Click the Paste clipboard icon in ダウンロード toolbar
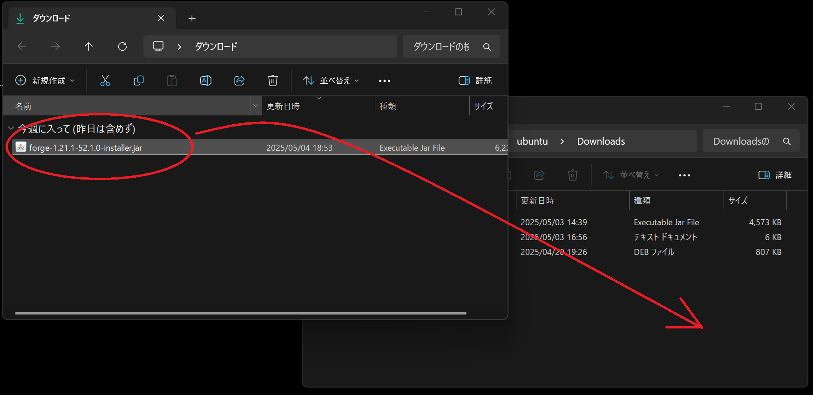813x395 pixels. (172, 80)
